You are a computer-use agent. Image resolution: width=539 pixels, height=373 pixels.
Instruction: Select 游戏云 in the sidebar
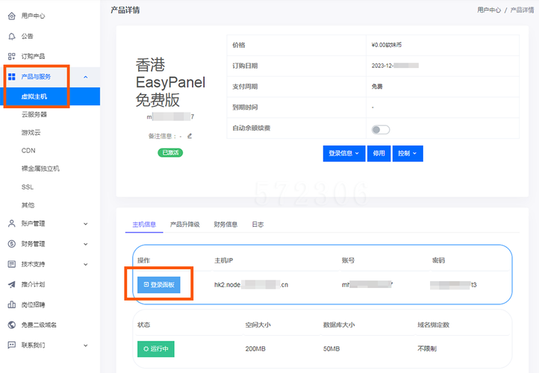(x=31, y=133)
